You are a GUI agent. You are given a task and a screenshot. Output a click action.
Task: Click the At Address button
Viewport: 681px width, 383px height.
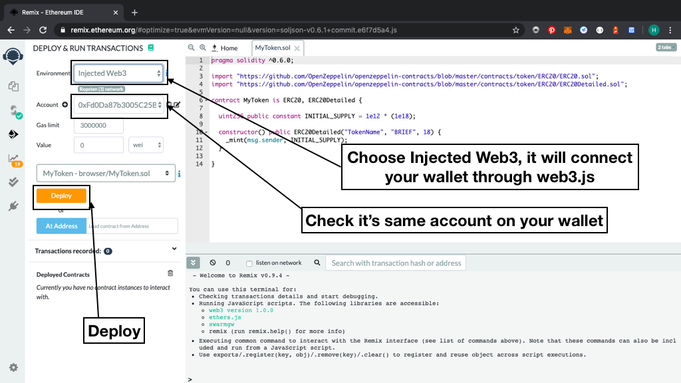coord(61,226)
